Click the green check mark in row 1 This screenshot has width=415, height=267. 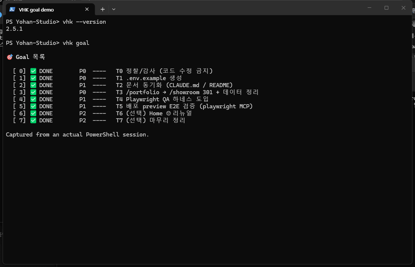tap(33, 78)
